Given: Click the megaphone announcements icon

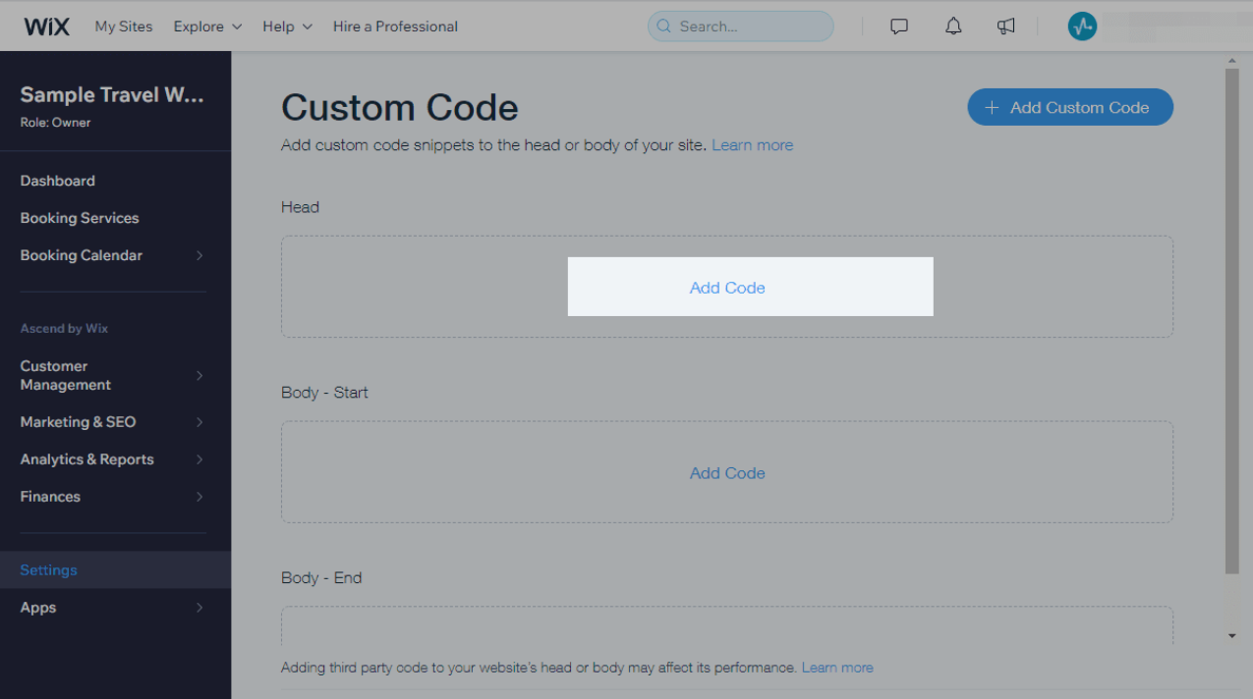Looking at the screenshot, I should tap(1005, 27).
